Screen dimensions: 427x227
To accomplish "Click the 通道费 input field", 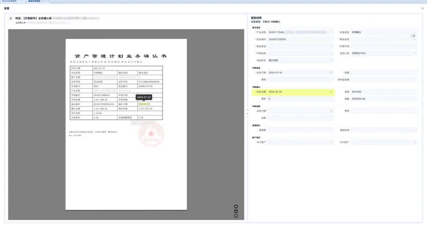I will 300,130.
